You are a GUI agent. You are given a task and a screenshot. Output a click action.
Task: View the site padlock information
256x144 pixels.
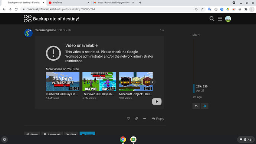click(x=23, y=9)
